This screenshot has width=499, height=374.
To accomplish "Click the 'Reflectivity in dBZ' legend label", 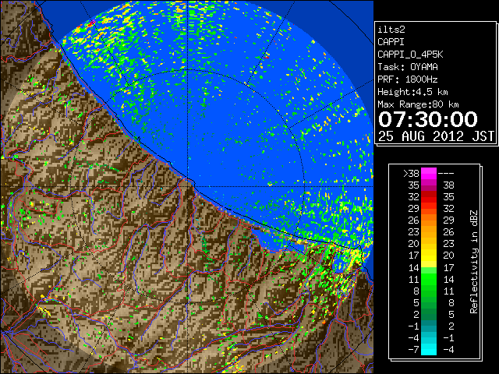I will tap(474, 262).
